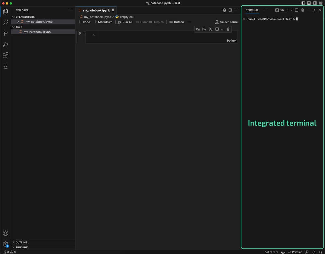Delete the cell with trash icon

[228, 29]
